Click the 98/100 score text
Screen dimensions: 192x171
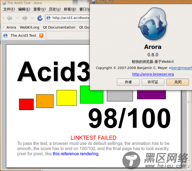point(129,118)
